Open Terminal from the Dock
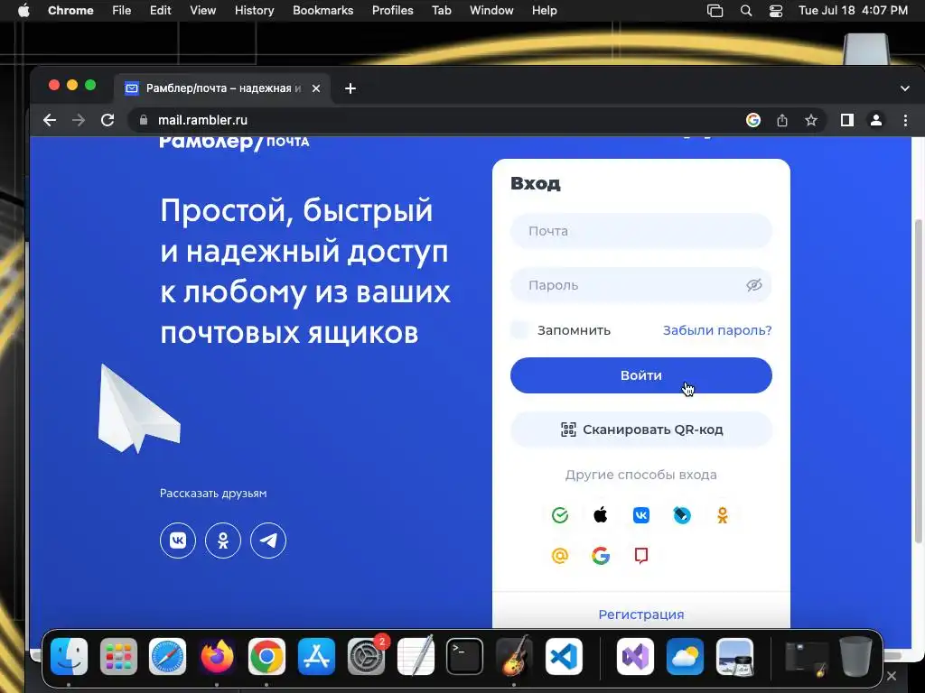Viewport: 925px width, 693px height. (465, 657)
